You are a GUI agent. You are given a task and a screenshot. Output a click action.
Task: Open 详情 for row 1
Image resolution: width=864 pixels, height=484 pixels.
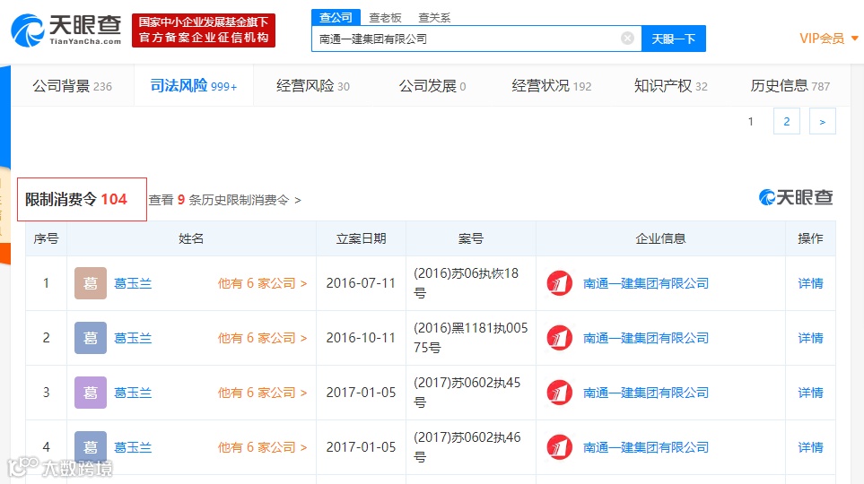pos(810,283)
